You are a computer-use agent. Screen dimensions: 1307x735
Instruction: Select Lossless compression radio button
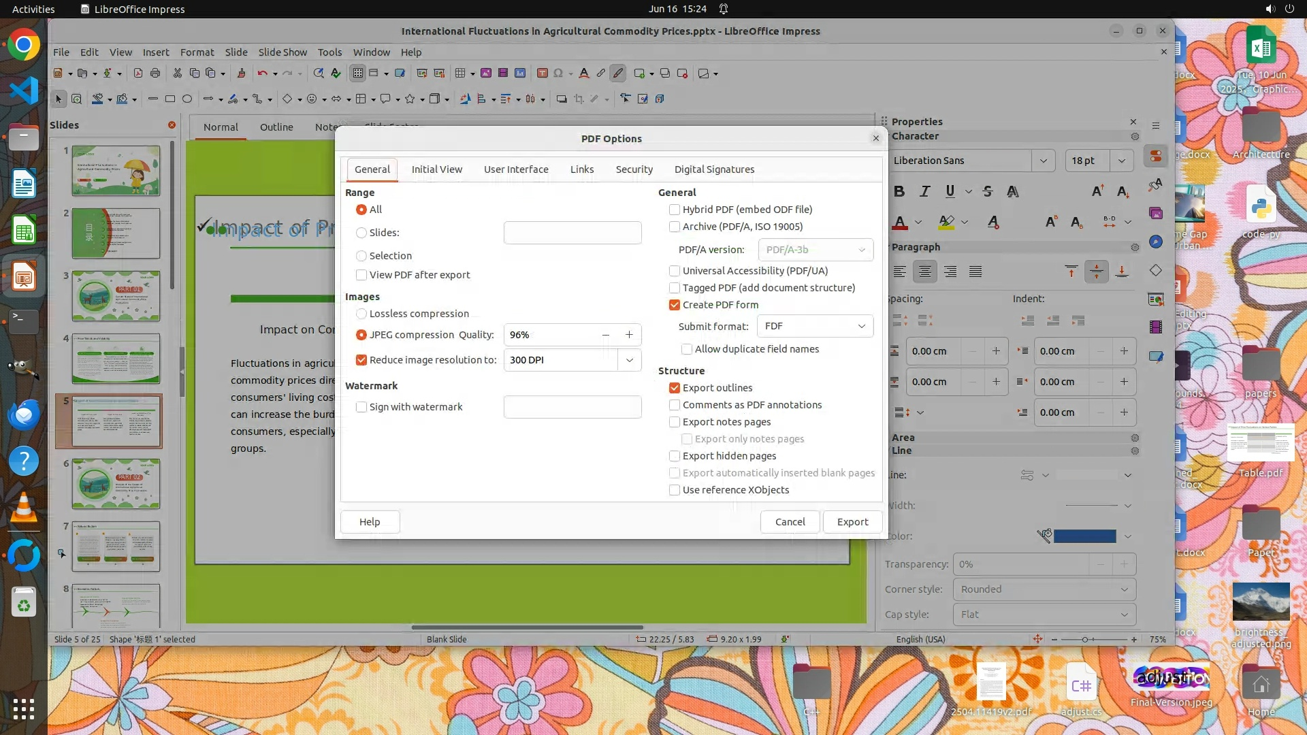tap(361, 314)
